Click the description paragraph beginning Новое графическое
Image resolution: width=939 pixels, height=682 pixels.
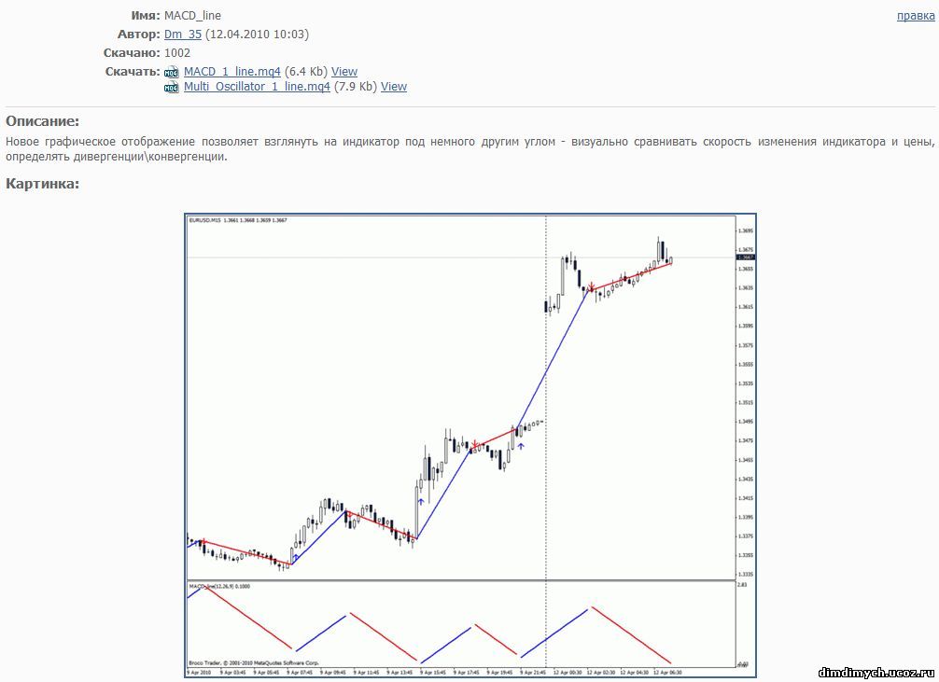coord(470,149)
